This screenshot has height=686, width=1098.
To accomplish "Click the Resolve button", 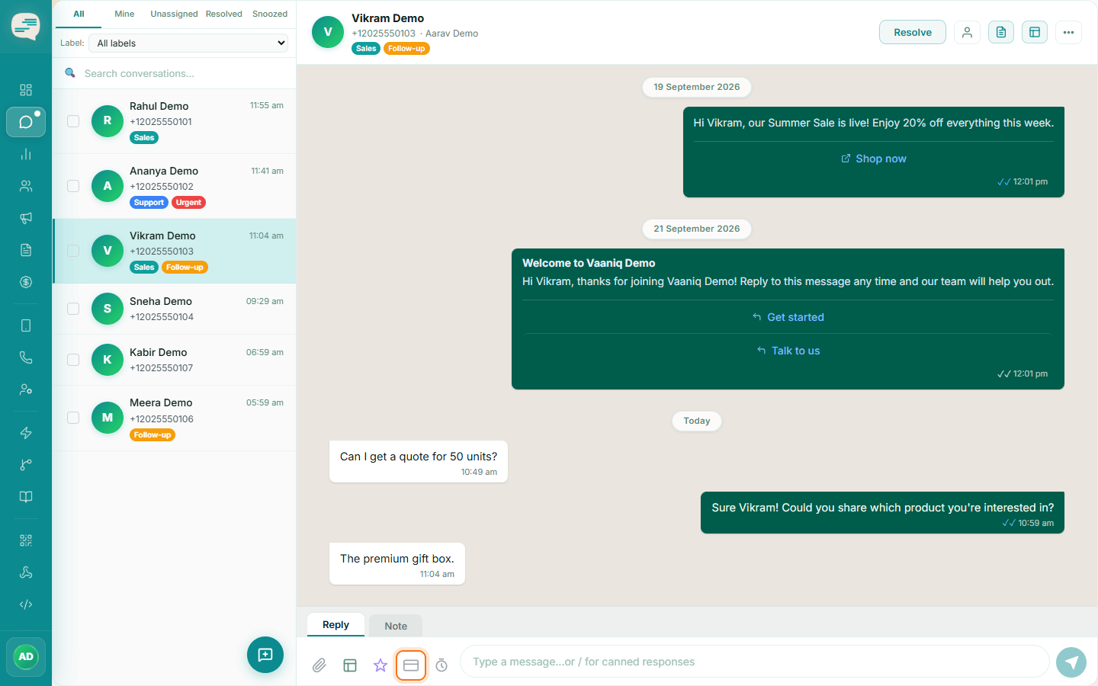I will (913, 32).
